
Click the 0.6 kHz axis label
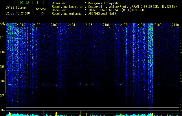point(3,110)
